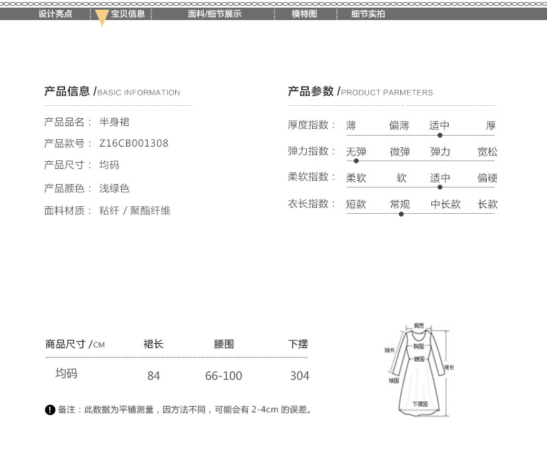Select the 偏硬 softness option
This screenshot has height=449, width=547.
(x=487, y=178)
